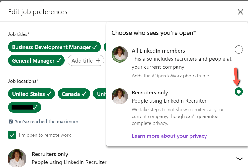Expand the visibility dropdown chevron at bottom
Screen dimensions: 248x167
tap(240, 158)
